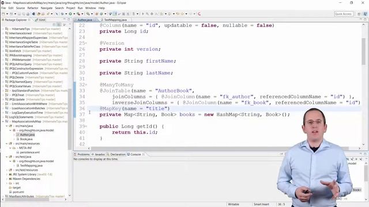This screenshot has height=207, width=369.
Task: Switch to the Problems tab
Action: tap(82, 155)
